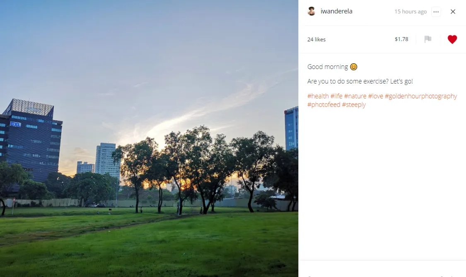The width and height of the screenshot is (466, 277).
Task: Click the EXL sign on the building
Action: (15, 124)
